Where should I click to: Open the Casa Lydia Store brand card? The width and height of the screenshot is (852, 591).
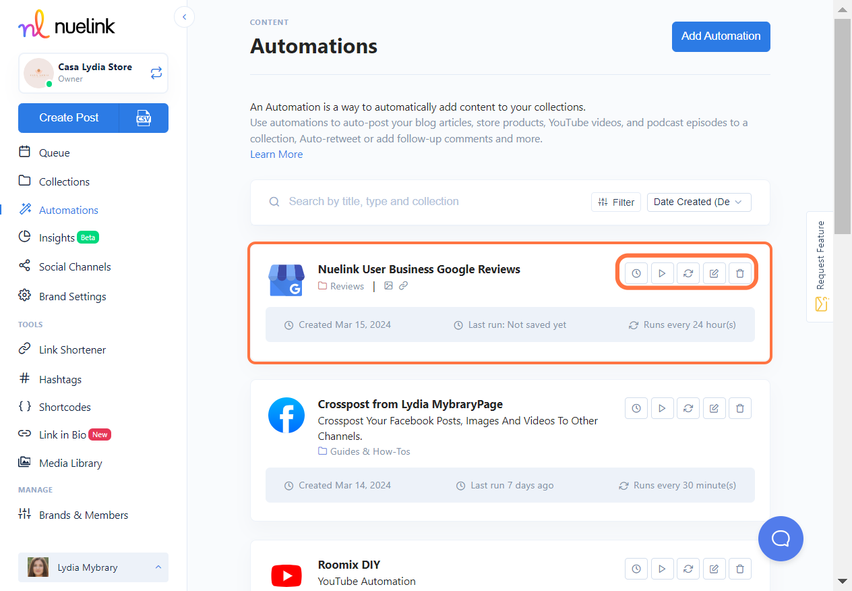[x=93, y=73]
